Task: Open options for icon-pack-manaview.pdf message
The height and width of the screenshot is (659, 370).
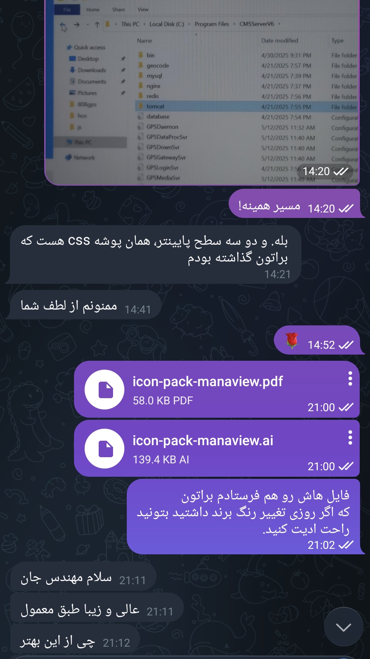Action: pyautogui.click(x=350, y=379)
